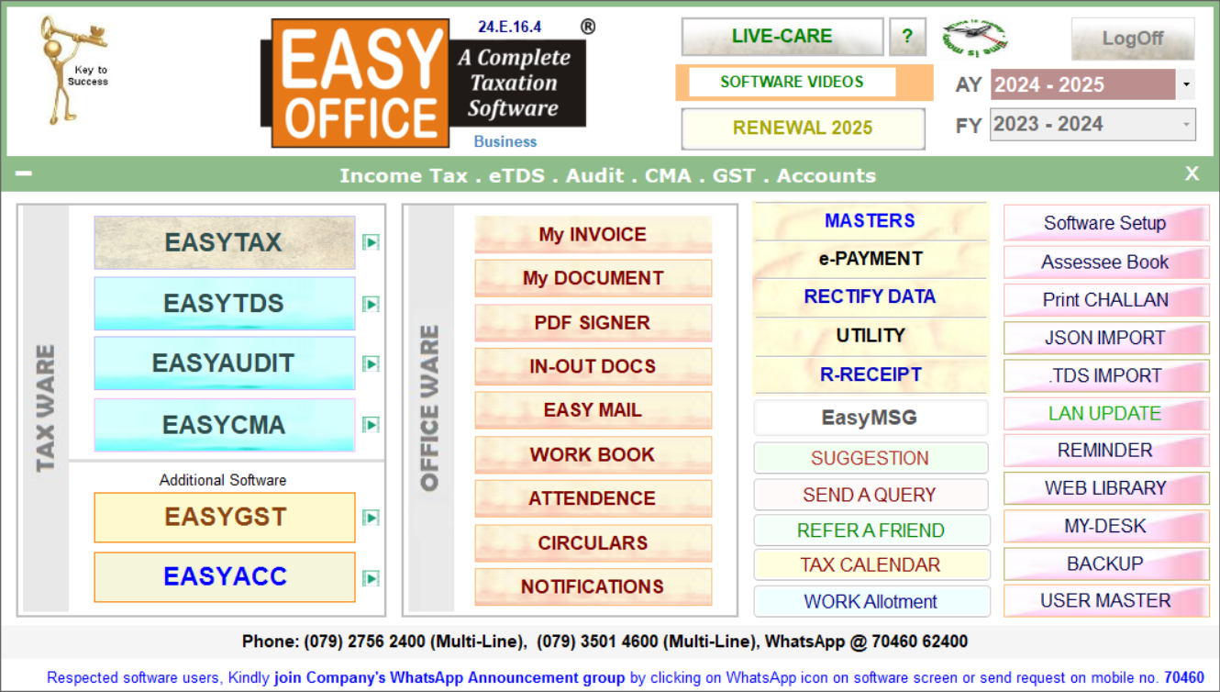Open the WEB LIBRARY
1220x692 pixels.
[1106, 488]
